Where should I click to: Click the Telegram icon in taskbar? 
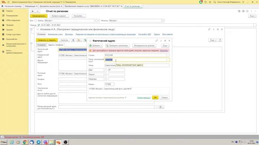coord(38,142)
